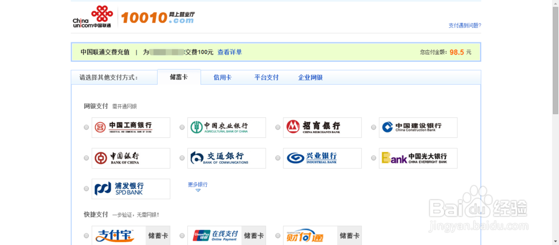Screen dimensions: 559x245
Task: Click the 10010.com online hall logo
Action: [158, 17]
